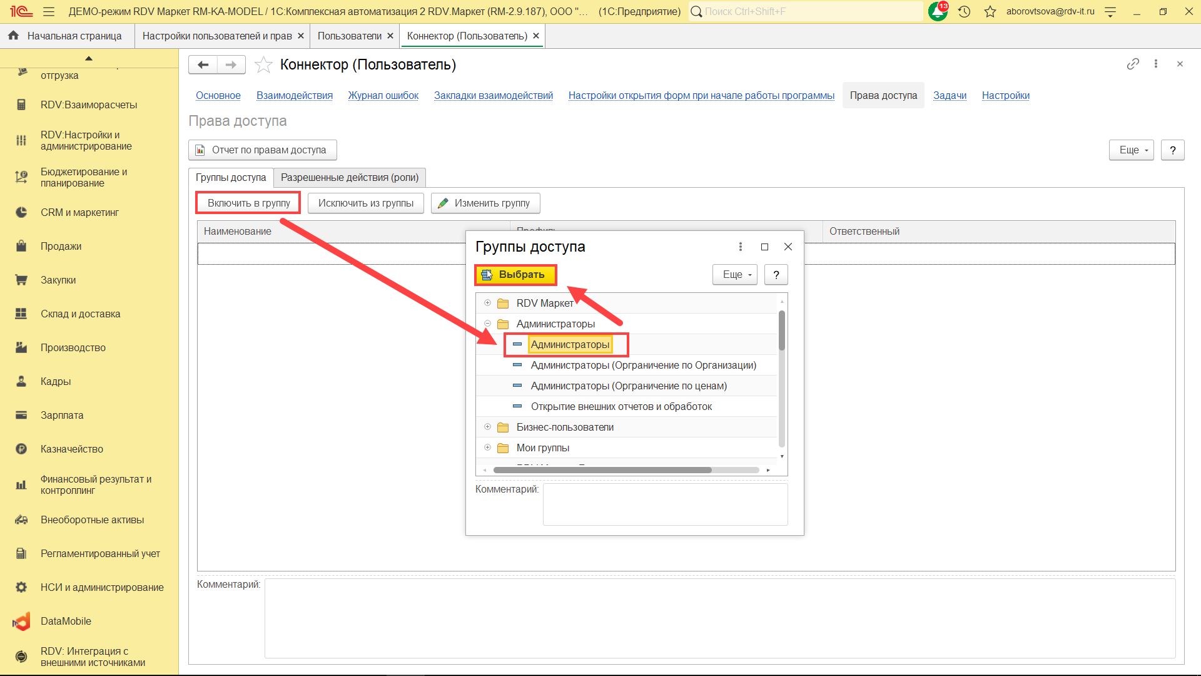The image size is (1201, 676).
Task: Expand the Бизнес-пользователи folder
Action: (487, 427)
